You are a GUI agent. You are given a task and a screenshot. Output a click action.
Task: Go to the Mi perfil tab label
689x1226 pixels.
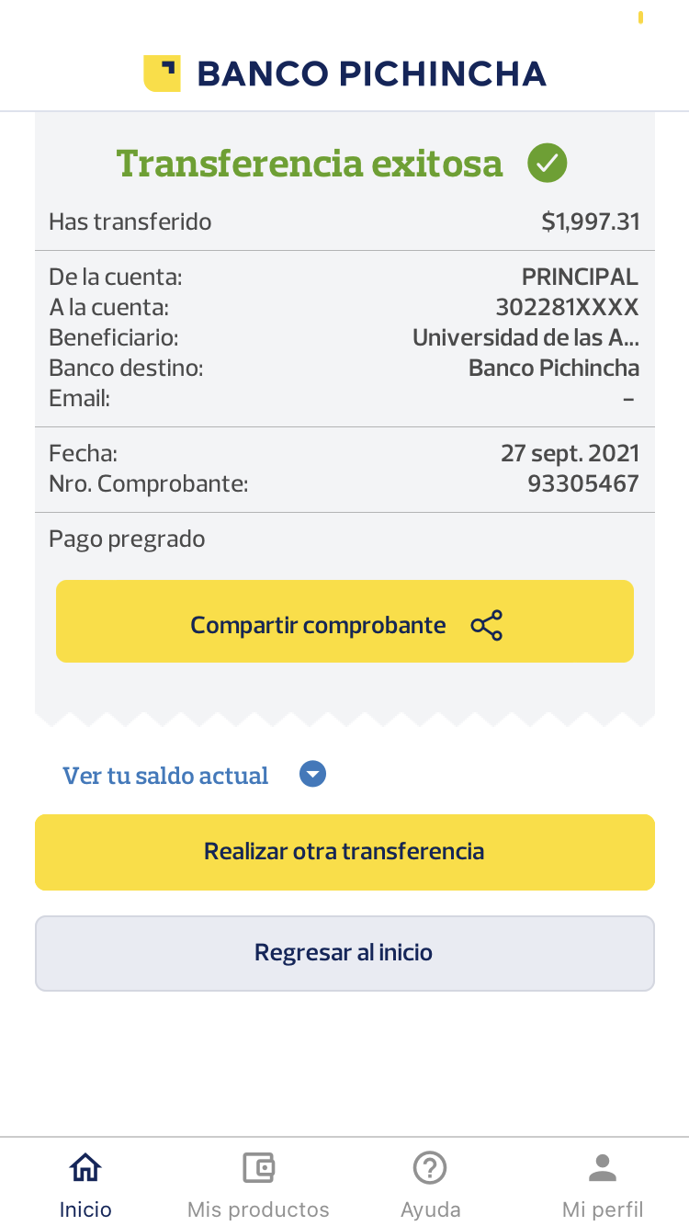pyautogui.click(x=603, y=1209)
